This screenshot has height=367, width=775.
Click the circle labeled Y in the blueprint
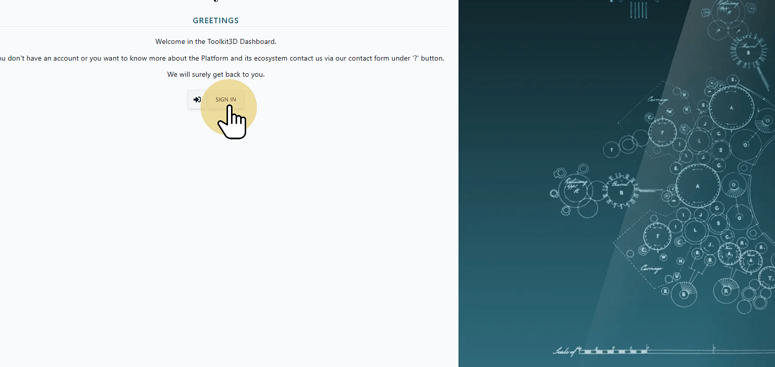612,150
